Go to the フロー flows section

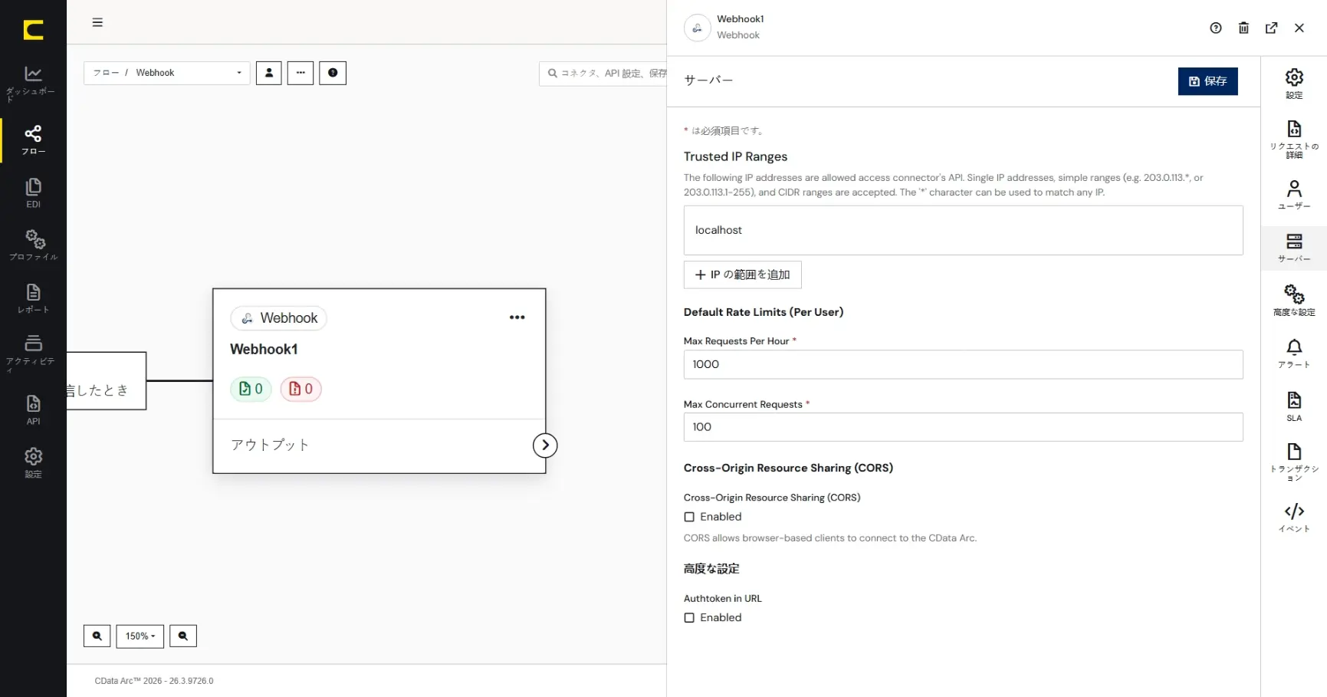coord(33,140)
